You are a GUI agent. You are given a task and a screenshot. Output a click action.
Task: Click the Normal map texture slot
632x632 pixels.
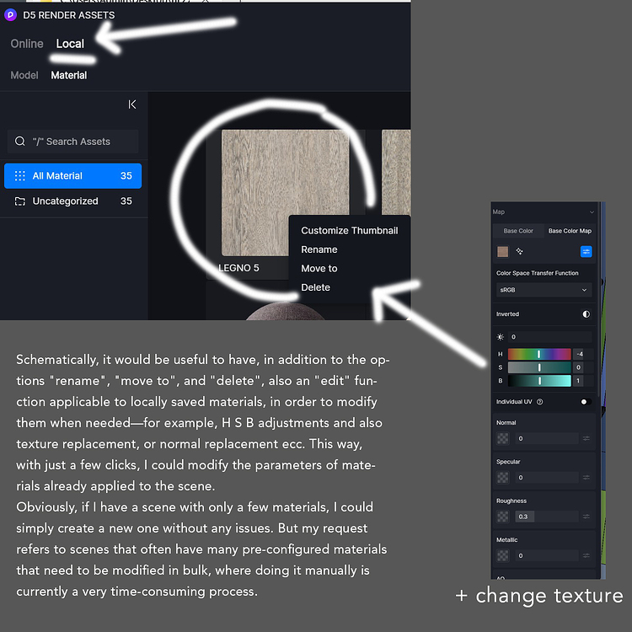(x=502, y=438)
